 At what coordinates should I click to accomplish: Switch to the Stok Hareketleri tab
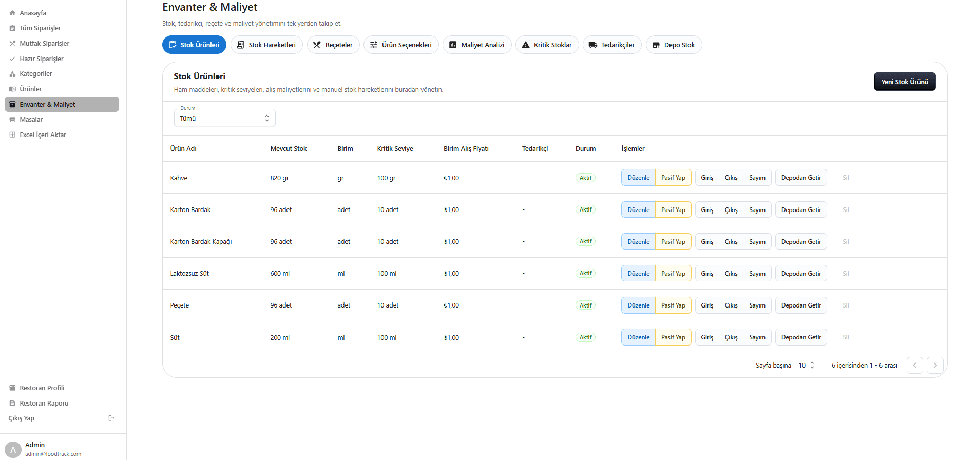pos(266,45)
